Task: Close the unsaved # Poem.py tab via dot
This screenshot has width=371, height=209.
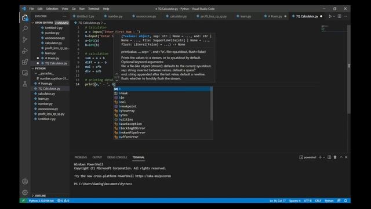Action: point(285,16)
